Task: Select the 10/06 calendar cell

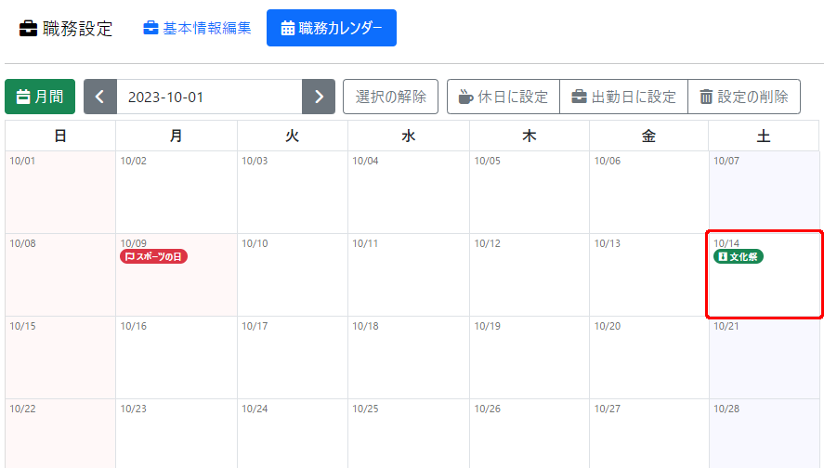Action: pos(649,192)
